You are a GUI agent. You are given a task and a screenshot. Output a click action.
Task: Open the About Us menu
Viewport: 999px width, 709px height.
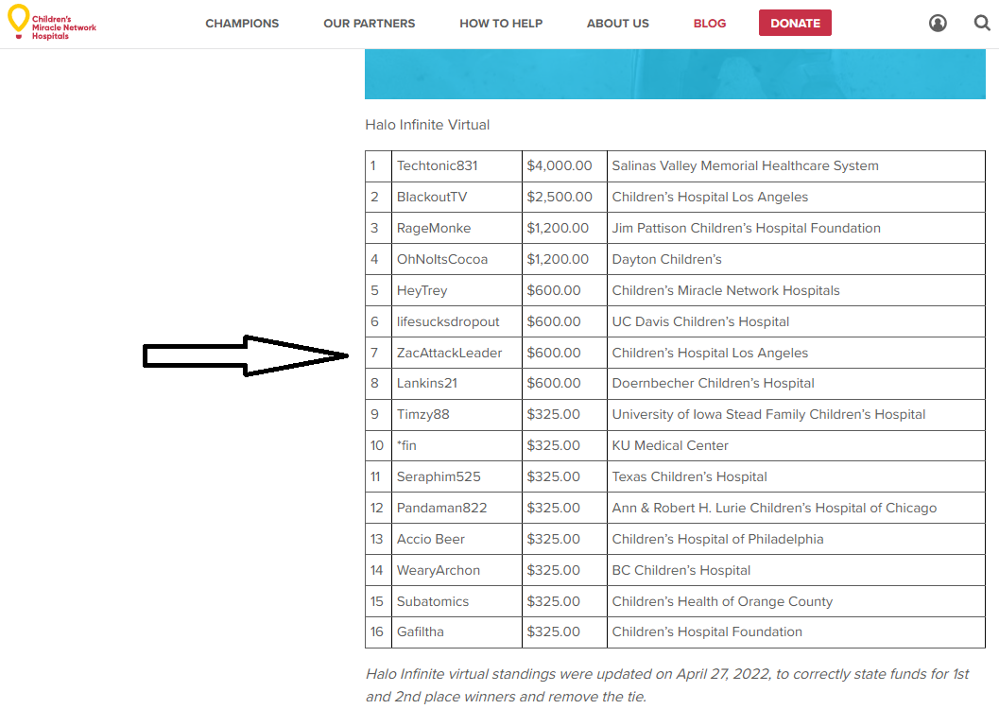coord(617,24)
